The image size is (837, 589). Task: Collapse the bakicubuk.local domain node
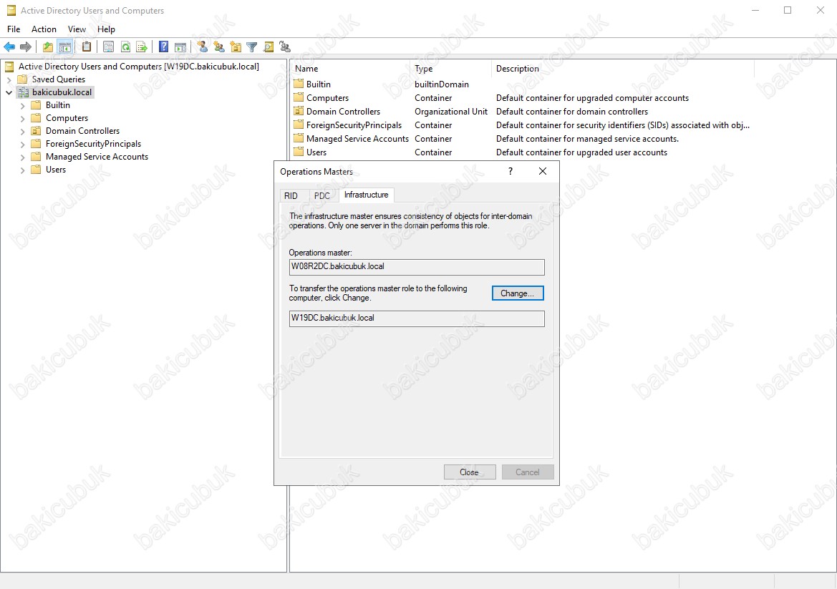[x=9, y=93]
